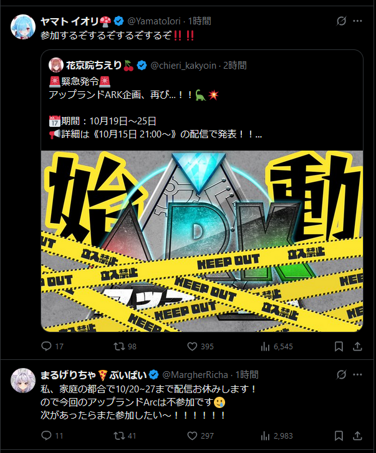Share まるげりちゃ's post

(x=357, y=436)
